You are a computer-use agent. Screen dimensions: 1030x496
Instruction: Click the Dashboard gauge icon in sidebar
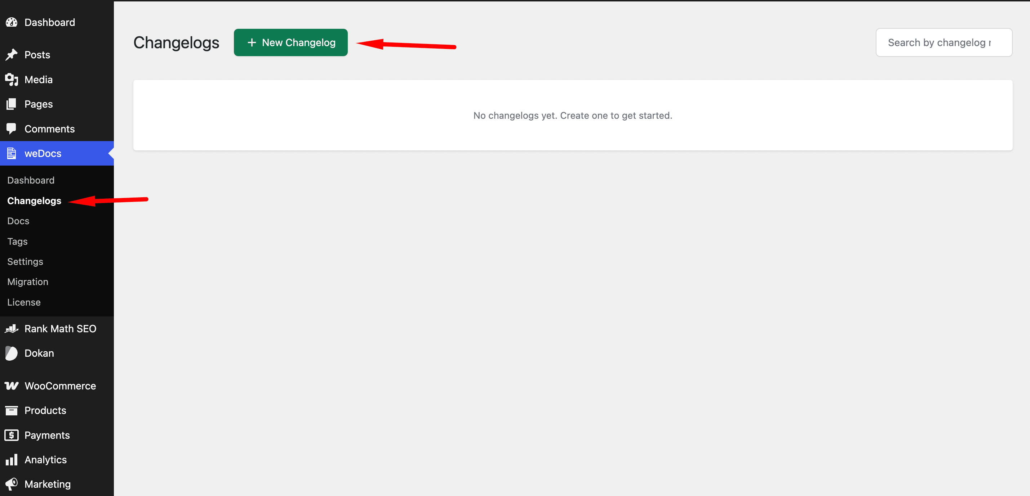pos(12,22)
